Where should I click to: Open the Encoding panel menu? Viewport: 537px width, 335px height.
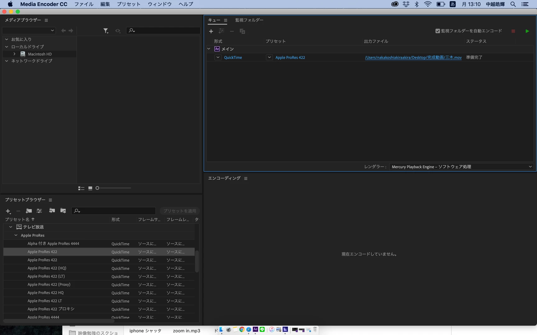click(246, 179)
